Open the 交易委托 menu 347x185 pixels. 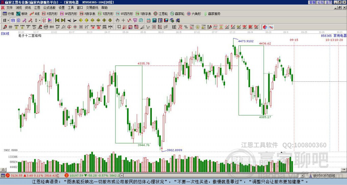point(92,8)
